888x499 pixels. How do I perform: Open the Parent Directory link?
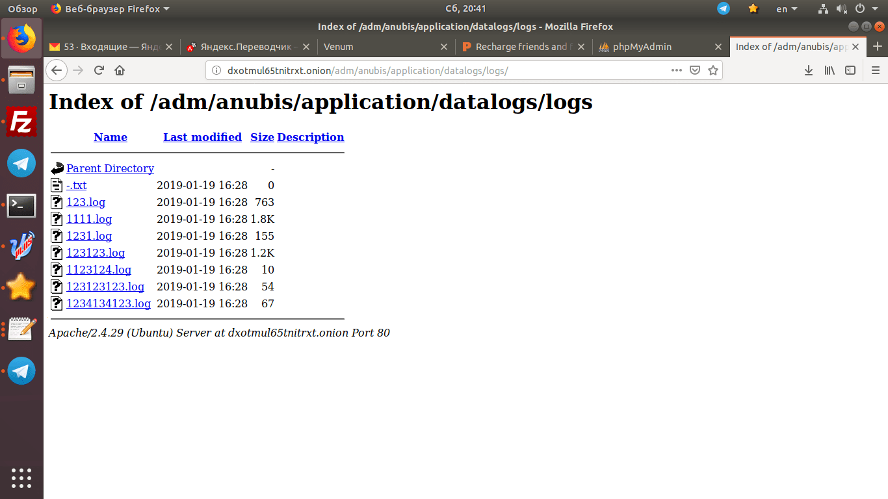[110, 168]
